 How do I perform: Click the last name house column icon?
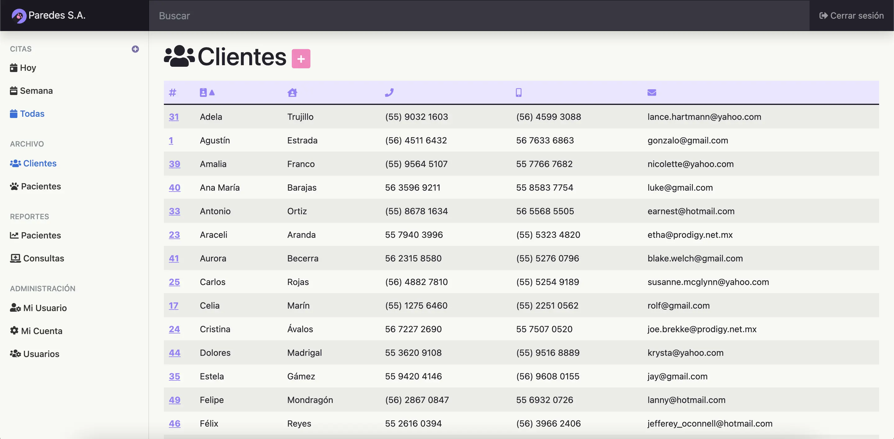(x=292, y=92)
